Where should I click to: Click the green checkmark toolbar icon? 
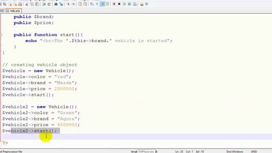[x=147, y=4]
